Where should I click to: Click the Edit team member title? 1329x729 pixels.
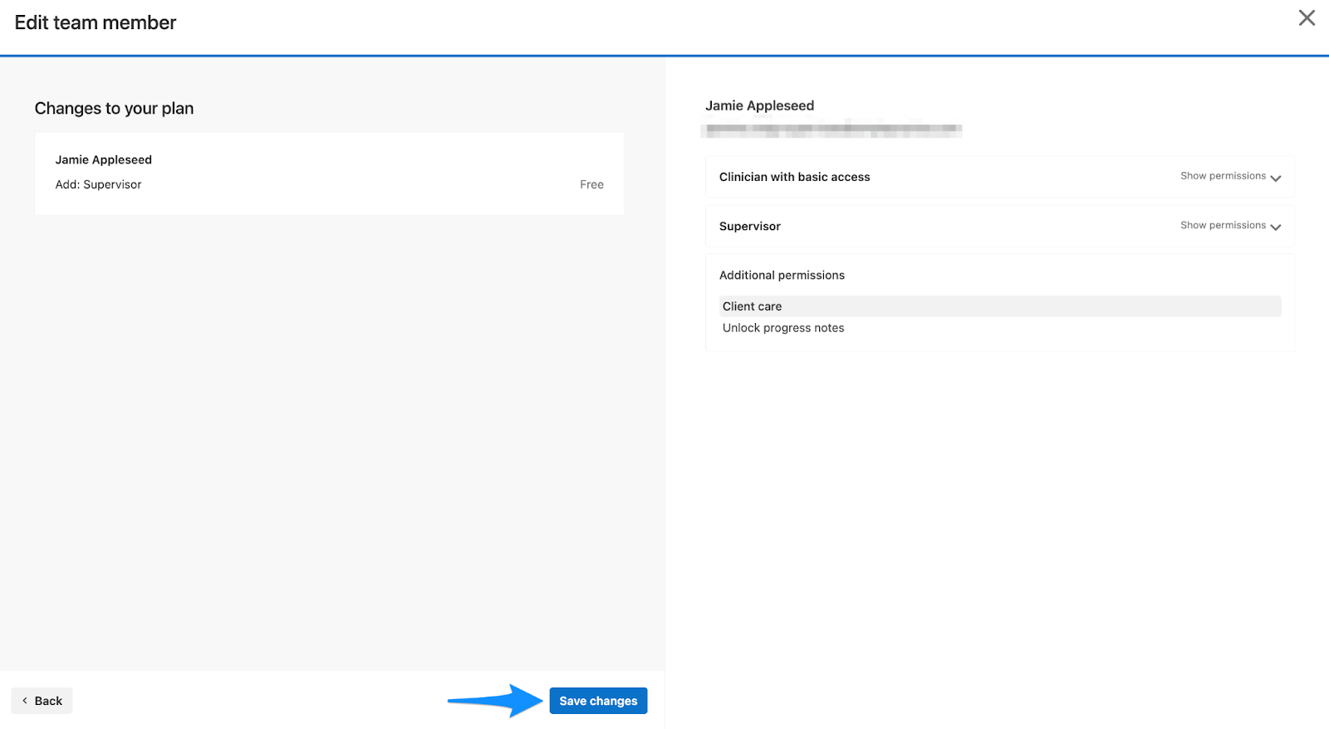96,22
